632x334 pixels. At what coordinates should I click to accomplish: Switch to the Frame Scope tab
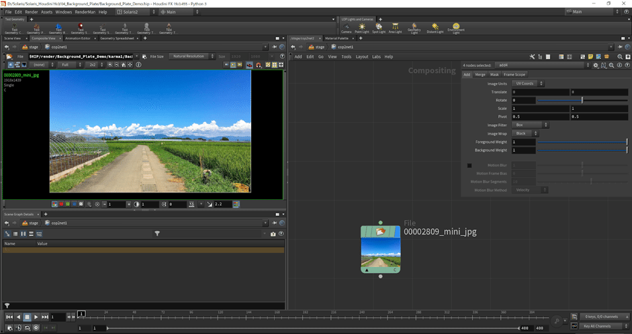[x=515, y=74]
